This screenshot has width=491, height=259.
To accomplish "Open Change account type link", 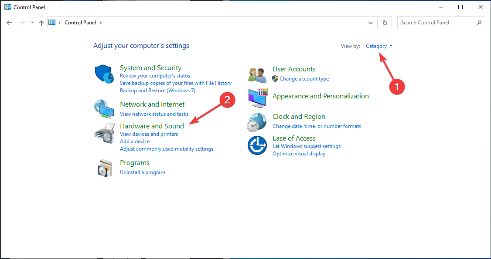I will click(304, 79).
